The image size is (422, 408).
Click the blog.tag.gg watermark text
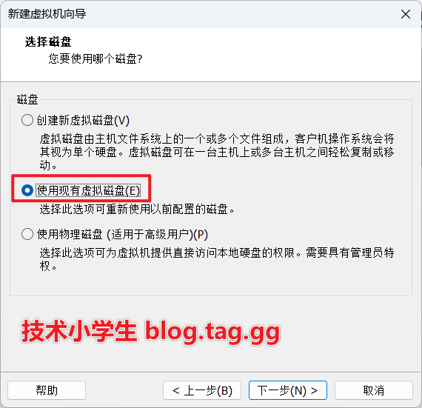pyautogui.click(x=212, y=332)
